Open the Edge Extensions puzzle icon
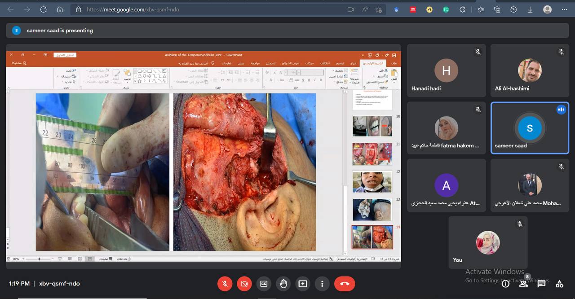Screen dimensions: 575x299 point(462,9)
